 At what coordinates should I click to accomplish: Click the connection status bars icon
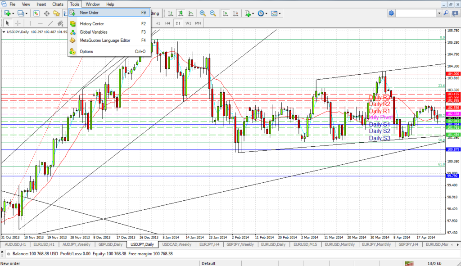pos(409,263)
